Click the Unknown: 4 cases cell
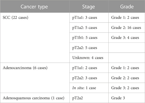The width and height of the screenshot is (145, 103). point(89,58)
